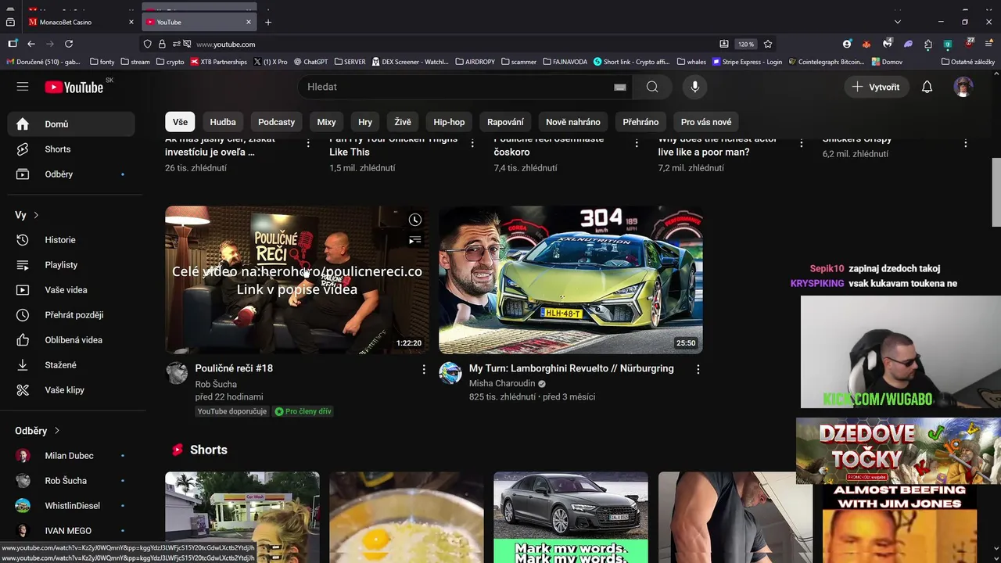
Task: Add Pouličné reči video to queue icon
Action: coord(415,240)
